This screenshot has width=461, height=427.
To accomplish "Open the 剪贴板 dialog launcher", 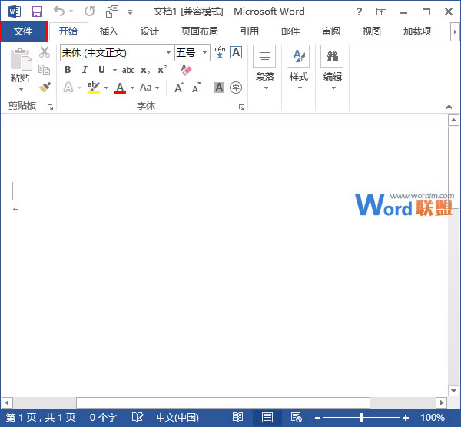I will click(x=50, y=107).
